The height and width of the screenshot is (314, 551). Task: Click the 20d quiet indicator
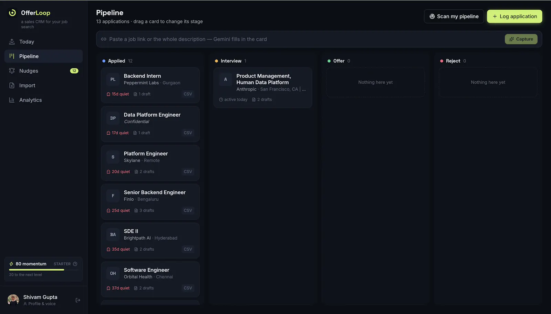point(118,171)
